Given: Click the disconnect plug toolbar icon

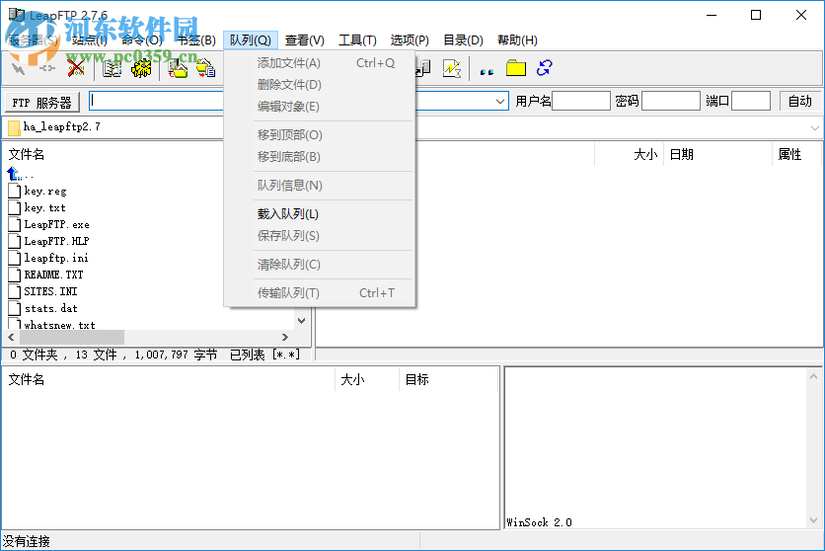Looking at the screenshot, I should pos(46,68).
